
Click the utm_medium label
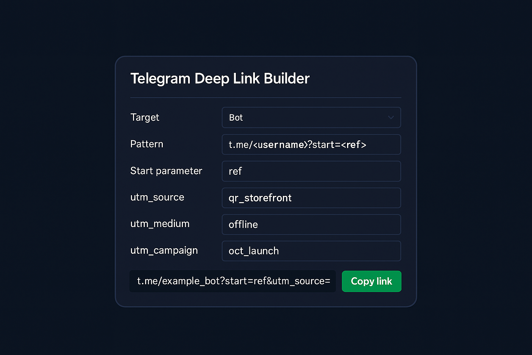pos(160,224)
